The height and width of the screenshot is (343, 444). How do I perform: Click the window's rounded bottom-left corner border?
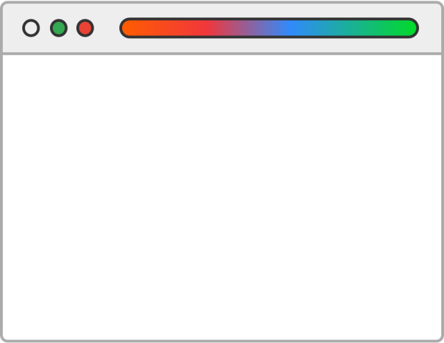(x=3, y=339)
